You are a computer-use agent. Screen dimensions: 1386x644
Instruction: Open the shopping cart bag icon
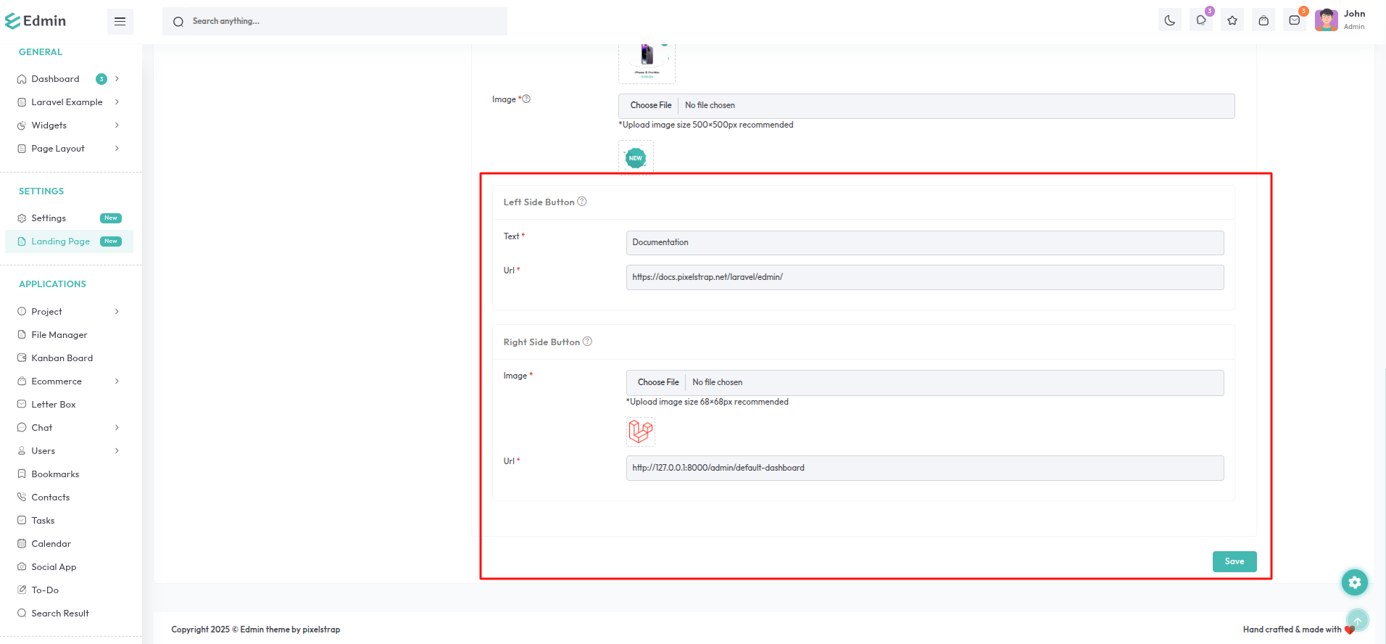(1263, 20)
